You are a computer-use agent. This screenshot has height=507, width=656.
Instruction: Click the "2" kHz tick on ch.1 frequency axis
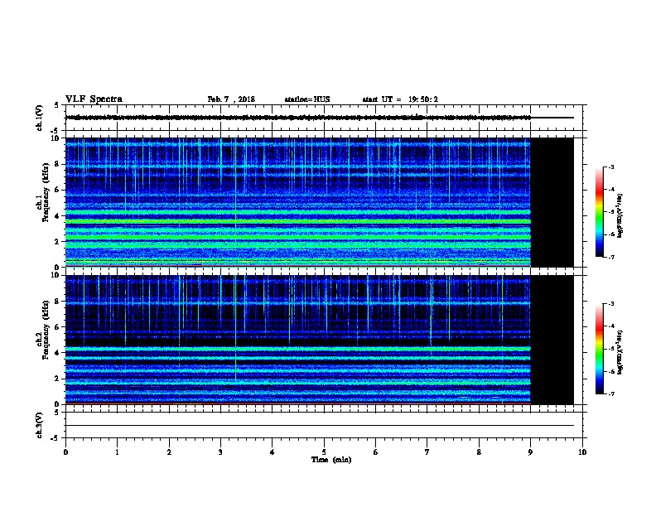(57, 242)
